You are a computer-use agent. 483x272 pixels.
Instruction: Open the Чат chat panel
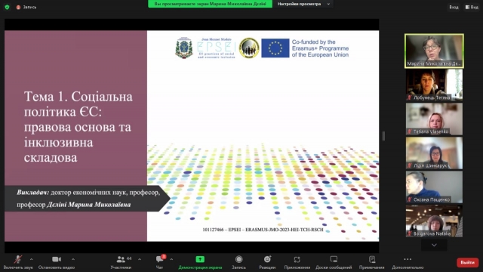tap(159, 262)
